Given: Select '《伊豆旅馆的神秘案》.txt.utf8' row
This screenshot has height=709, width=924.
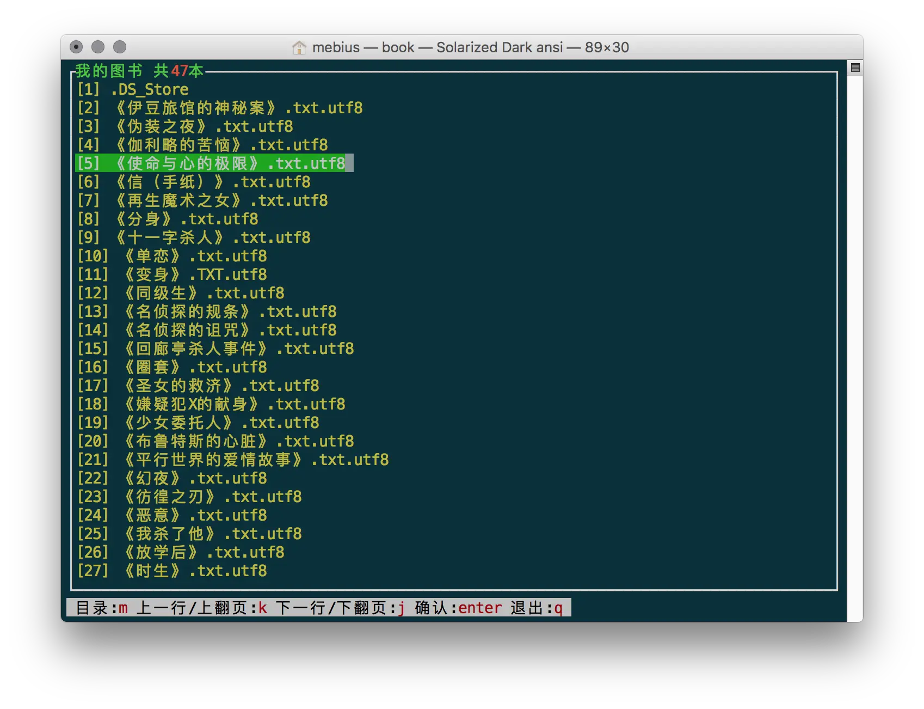Looking at the screenshot, I should [x=220, y=108].
